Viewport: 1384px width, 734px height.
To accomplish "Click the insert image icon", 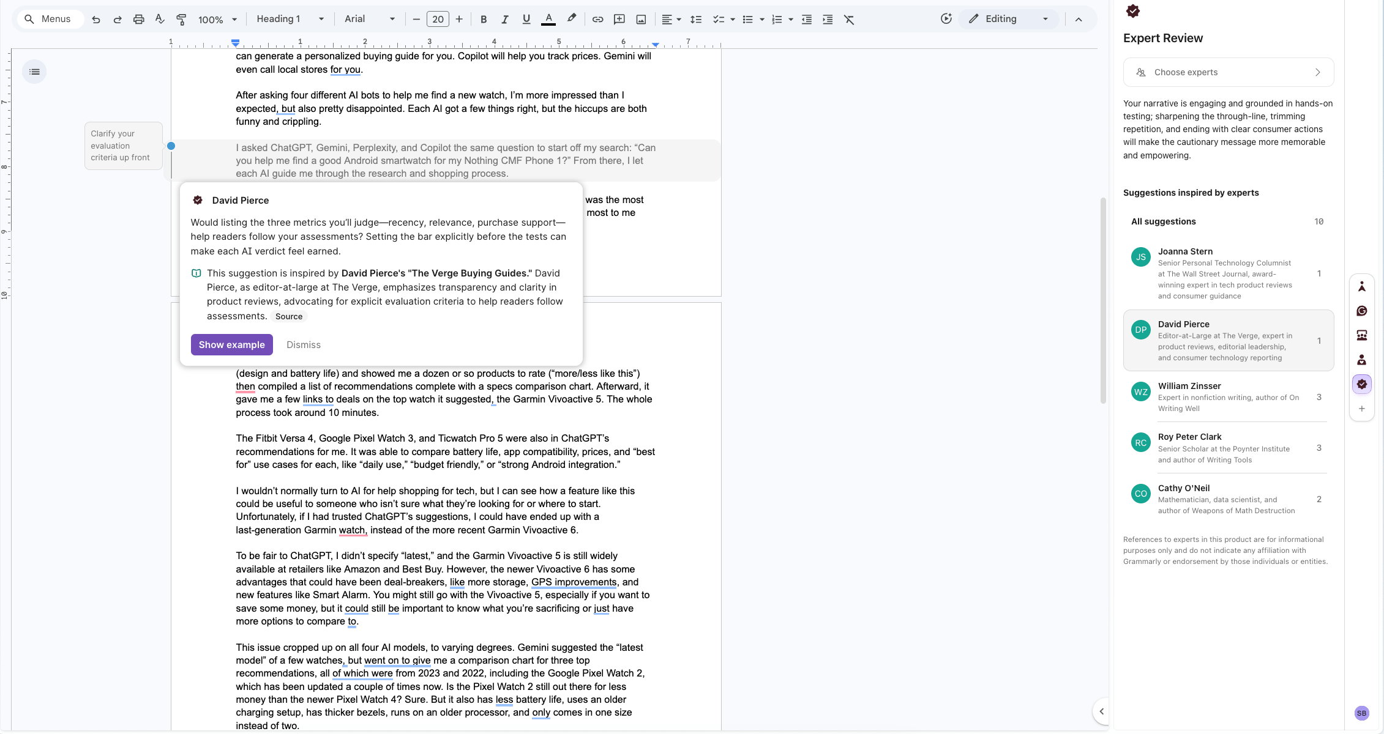I will [641, 20].
